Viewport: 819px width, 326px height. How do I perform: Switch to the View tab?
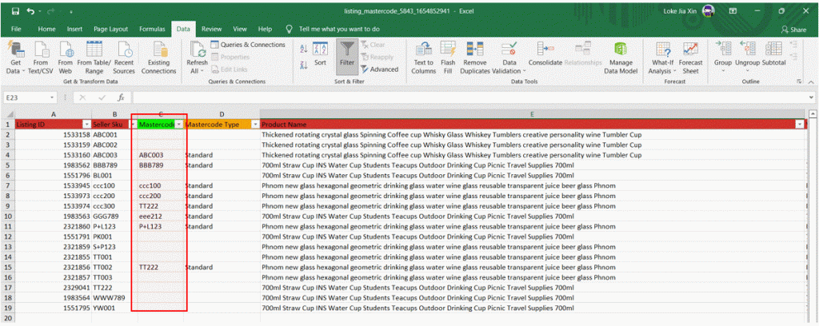point(240,30)
